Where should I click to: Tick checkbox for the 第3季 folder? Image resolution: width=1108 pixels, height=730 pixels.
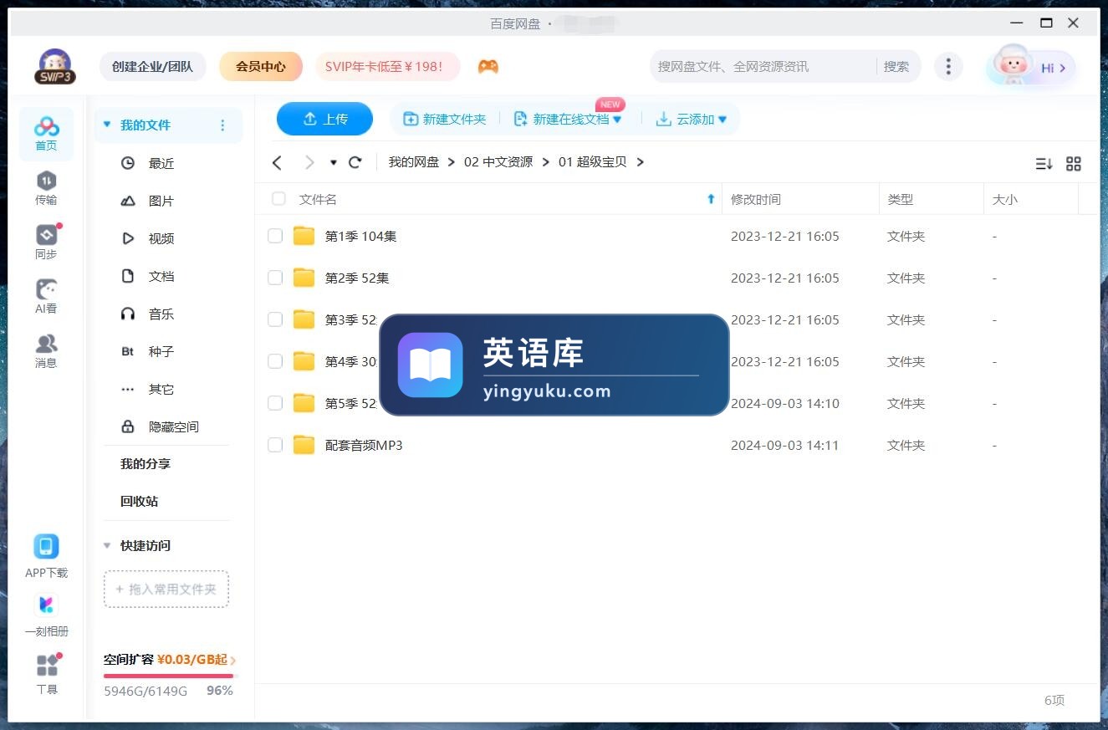(x=275, y=319)
